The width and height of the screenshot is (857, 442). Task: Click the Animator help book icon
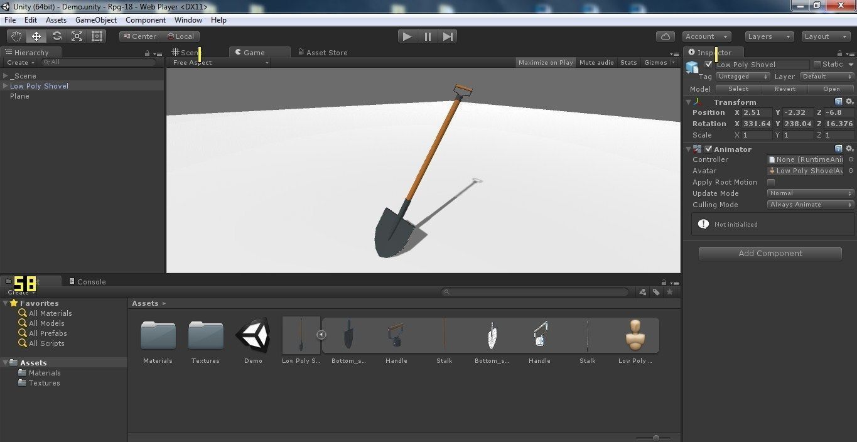click(x=839, y=148)
